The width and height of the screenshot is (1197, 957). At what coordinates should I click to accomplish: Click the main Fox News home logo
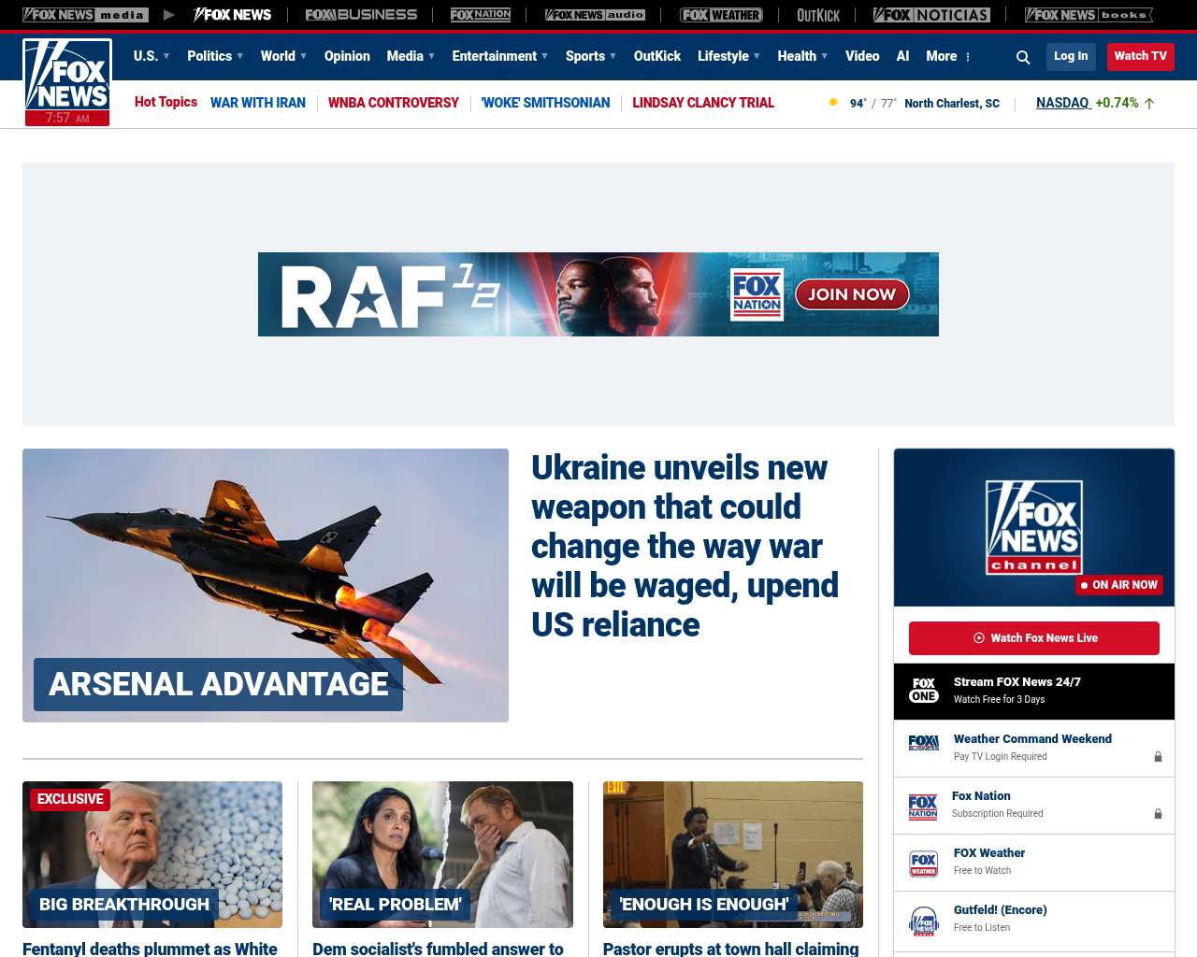coord(67,82)
